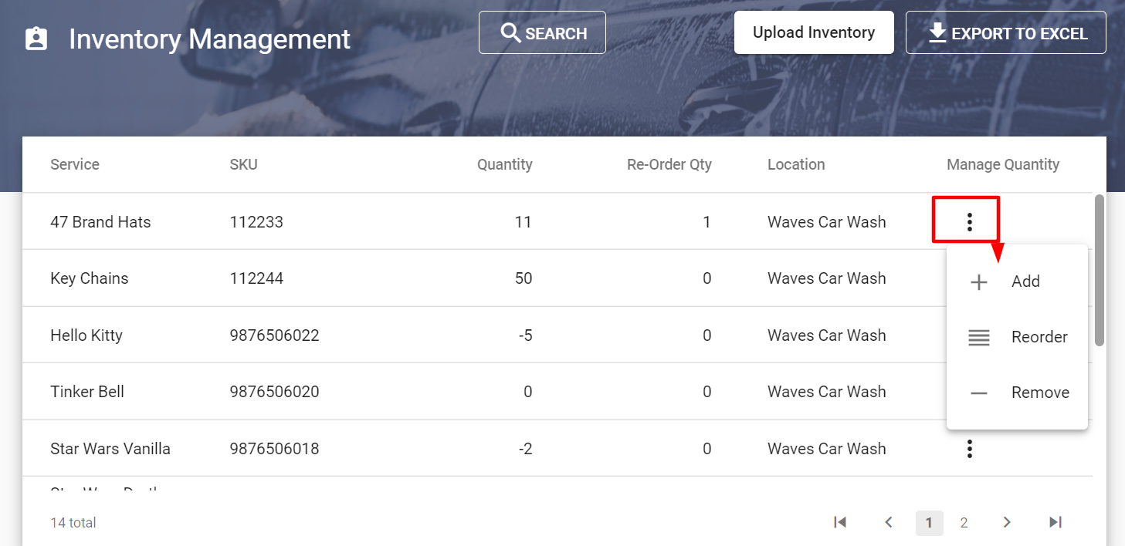Screen dimensions: 1125x546
Task: Select the Add plus icon in the menu
Action: [x=978, y=281]
